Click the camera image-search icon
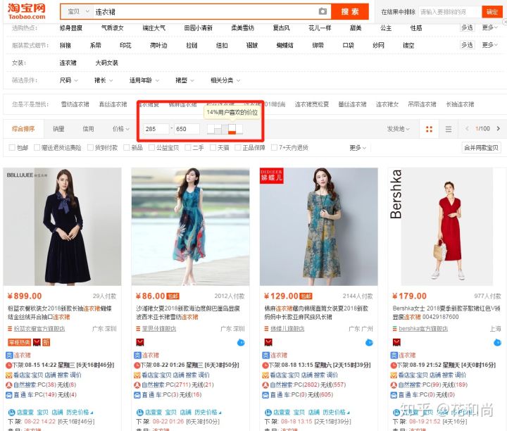This screenshot has width=507, height=431. pos(323,12)
